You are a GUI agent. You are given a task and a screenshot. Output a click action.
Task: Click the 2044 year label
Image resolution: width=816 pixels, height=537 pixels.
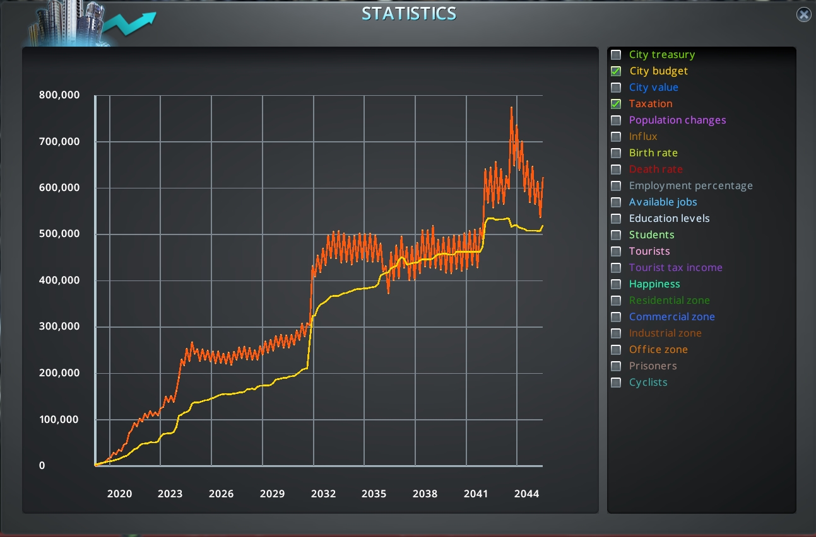527,494
